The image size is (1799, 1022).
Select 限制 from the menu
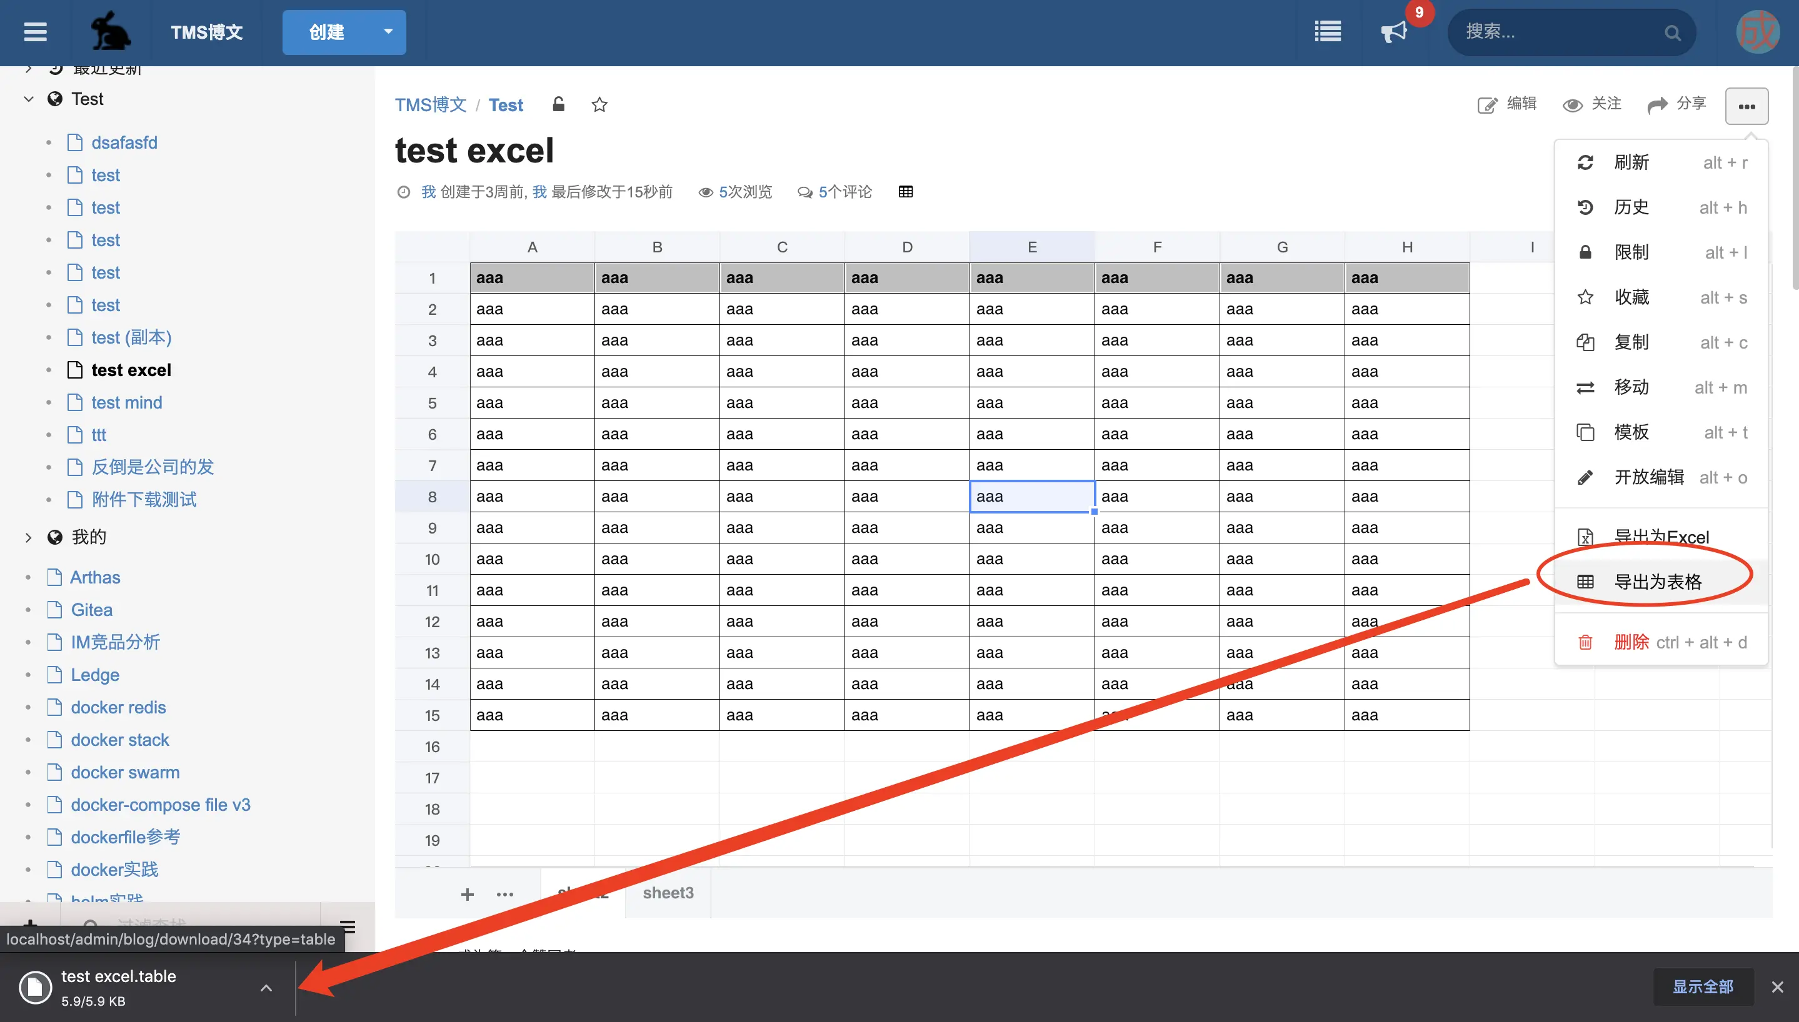pos(1661,253)
